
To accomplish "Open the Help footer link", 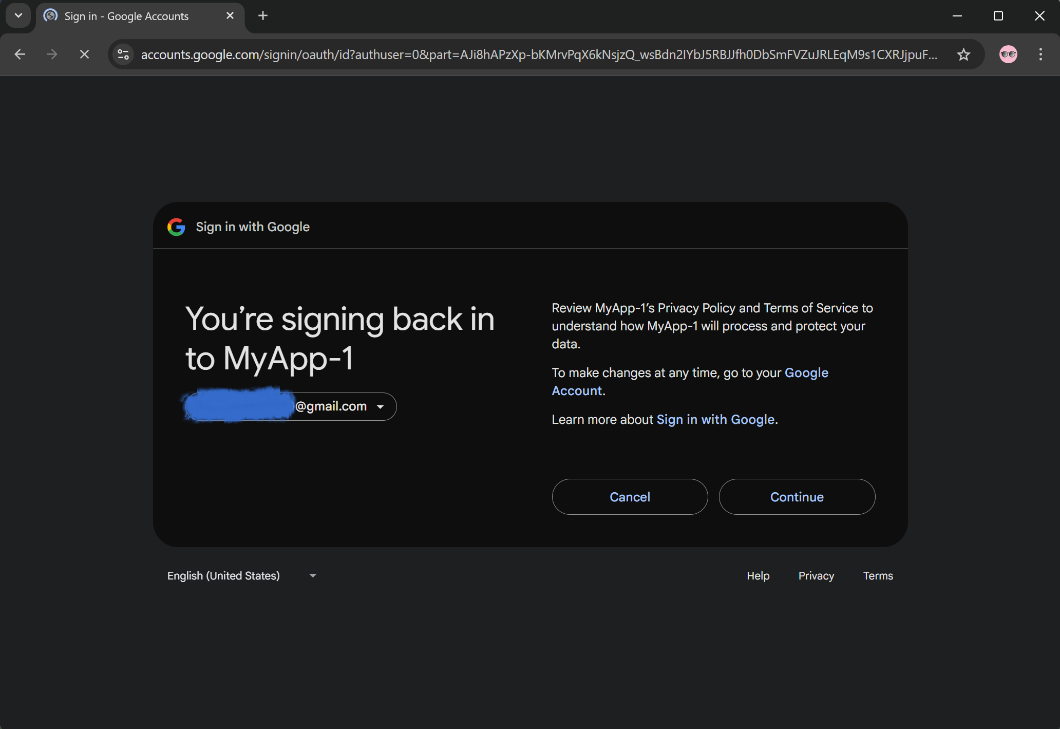I will click(758, 576).
